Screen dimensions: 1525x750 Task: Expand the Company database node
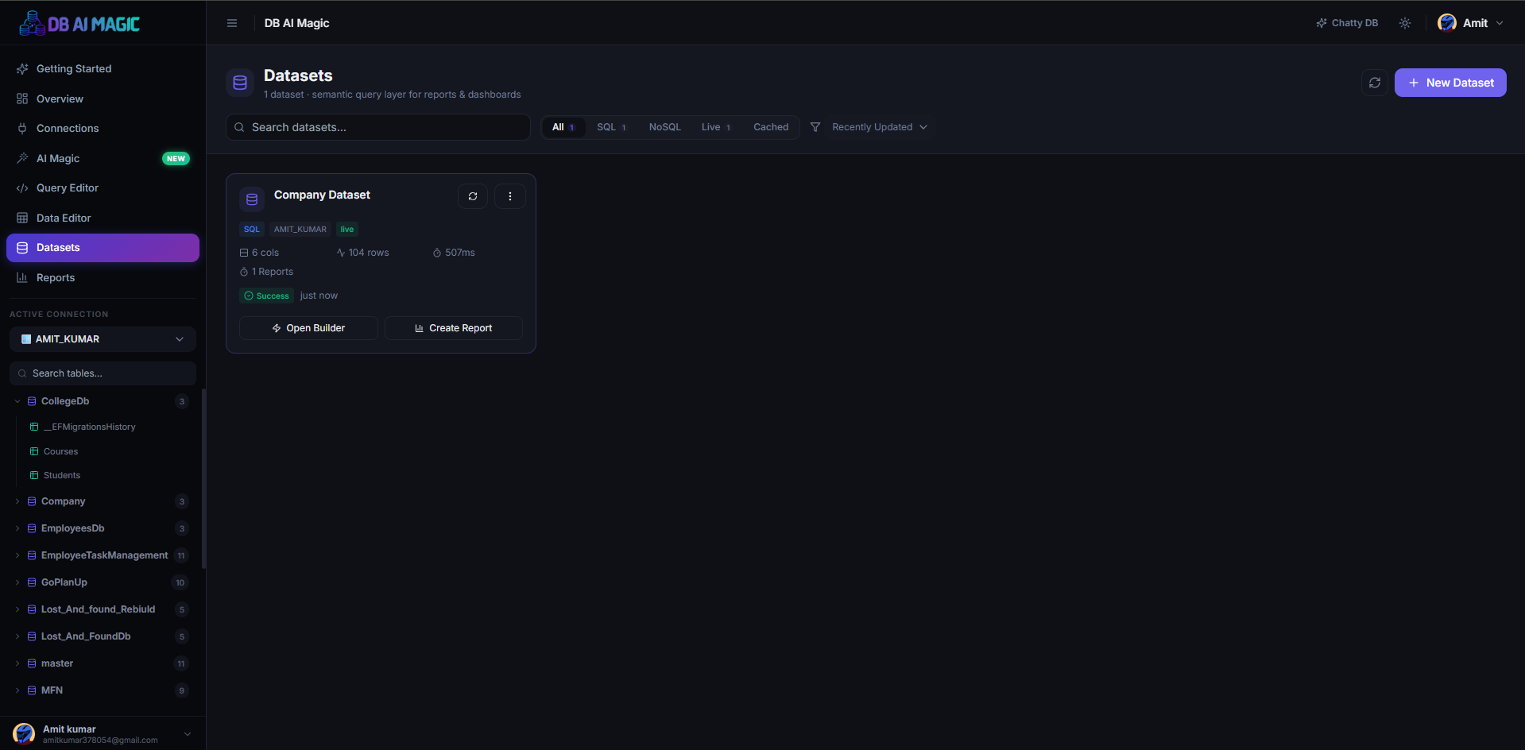click(x=17, y=501)
